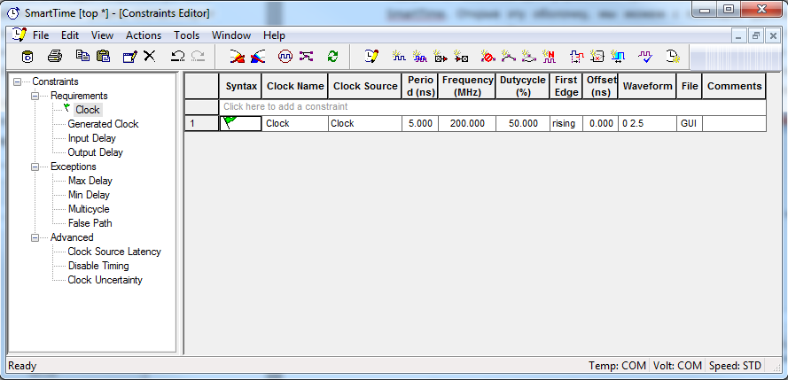Click the green Recalculate All icon

coord(332,56)
